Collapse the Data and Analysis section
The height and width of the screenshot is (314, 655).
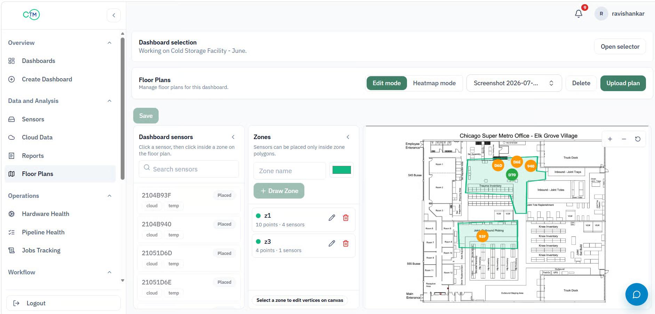109,101
